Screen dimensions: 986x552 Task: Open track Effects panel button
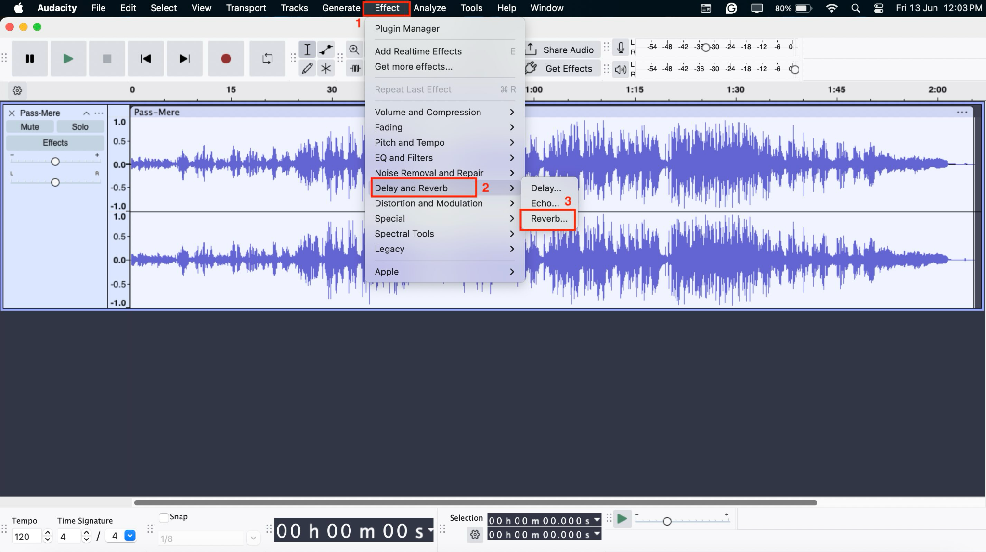[55, 143]
